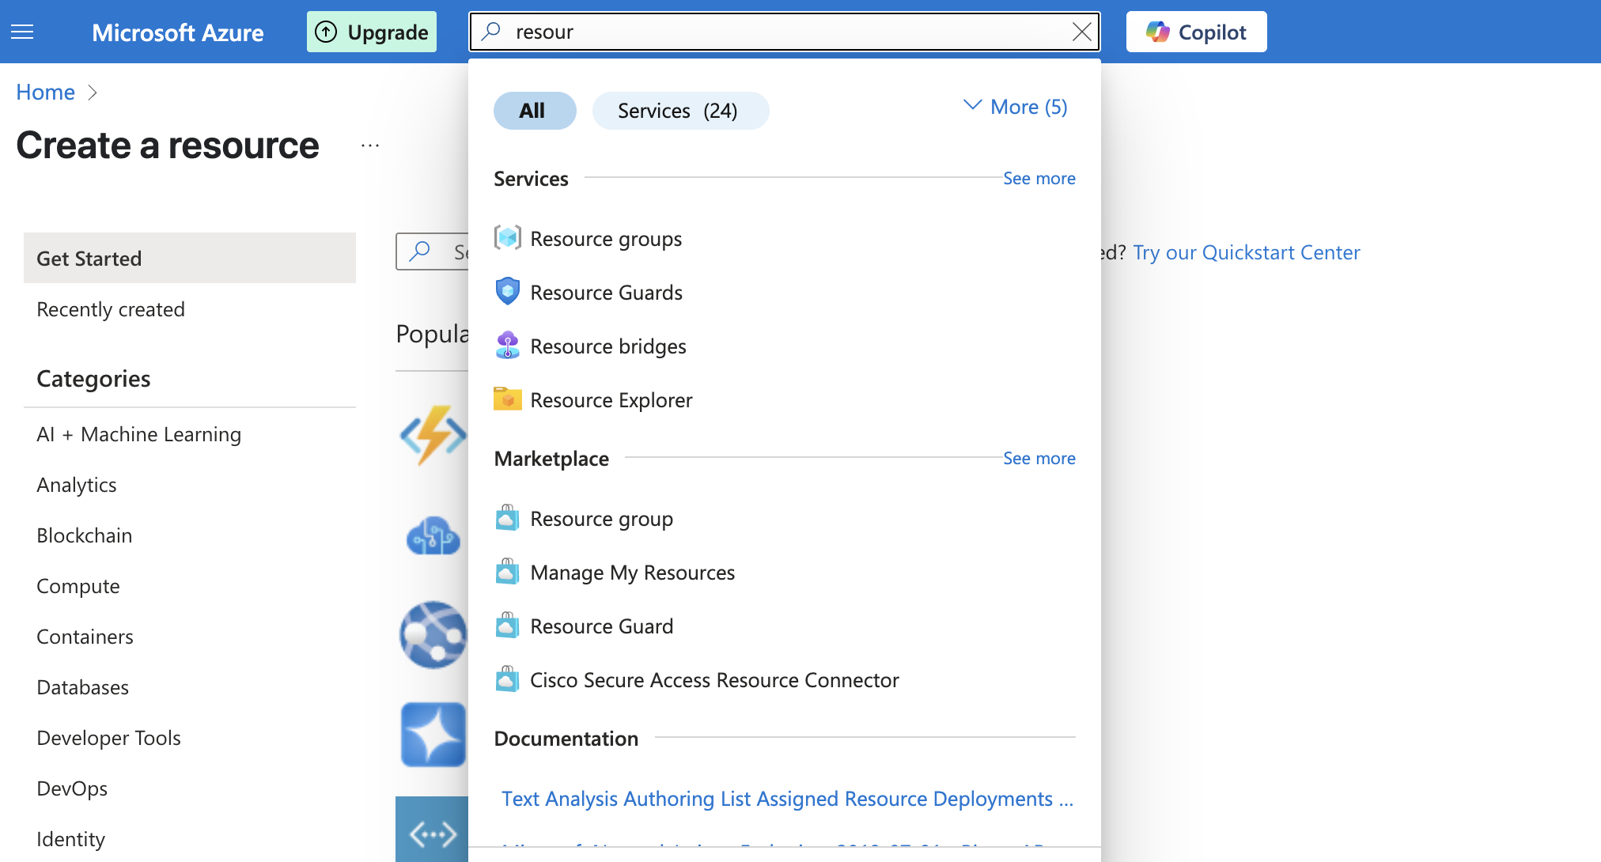This screenshot has height=862, width=1601.
Task: Open the blue cloud brain service icon
Action: click(x=433, y=536)
